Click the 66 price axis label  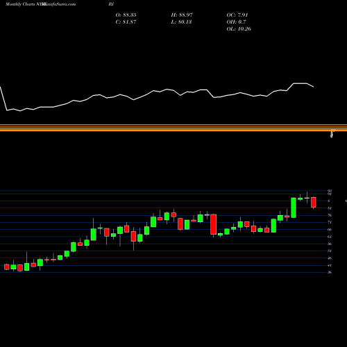330,230
